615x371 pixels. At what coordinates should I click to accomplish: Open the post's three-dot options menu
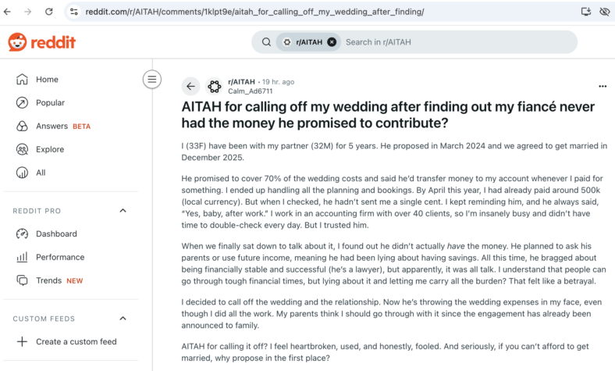coord(603,87)
